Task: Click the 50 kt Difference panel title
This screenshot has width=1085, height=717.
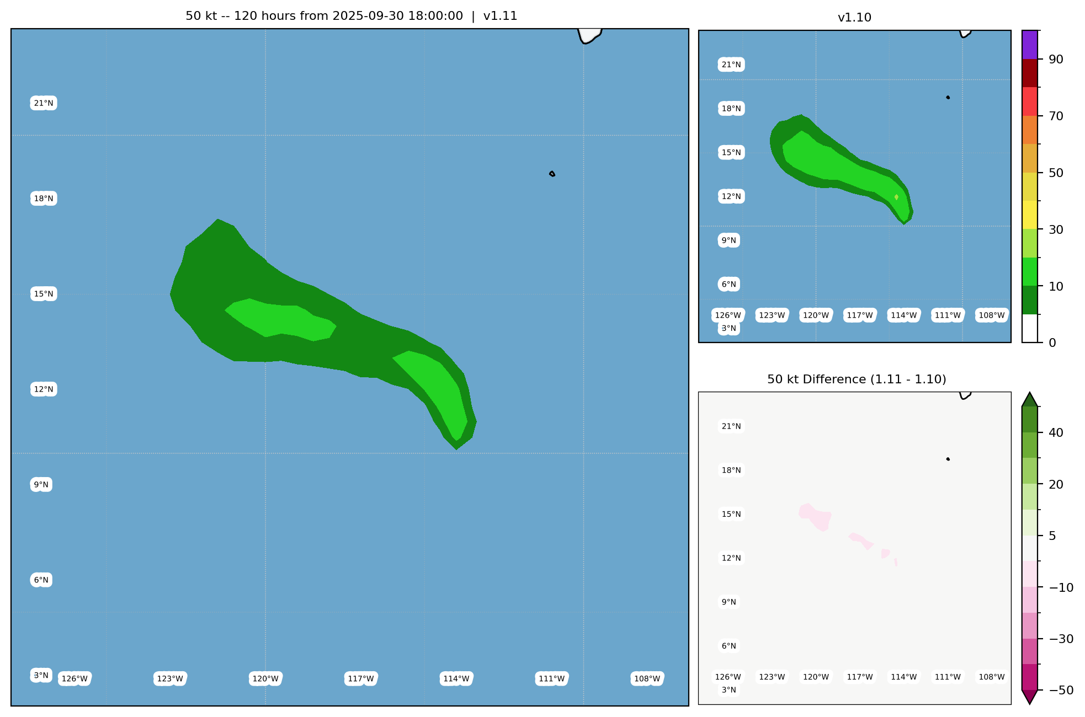Action: point(857,379)
